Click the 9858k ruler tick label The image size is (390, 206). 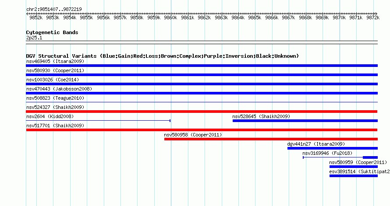pos(137,17)
